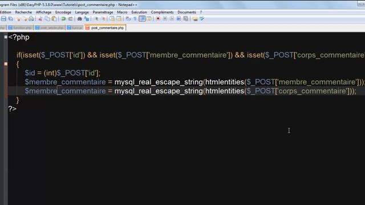
Task: Click the Save file toolbar icon
Action: [3, 19]
